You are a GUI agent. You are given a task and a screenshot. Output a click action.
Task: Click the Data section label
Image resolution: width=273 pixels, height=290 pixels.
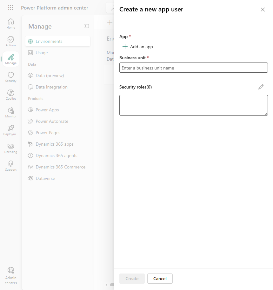pos(32,64)
